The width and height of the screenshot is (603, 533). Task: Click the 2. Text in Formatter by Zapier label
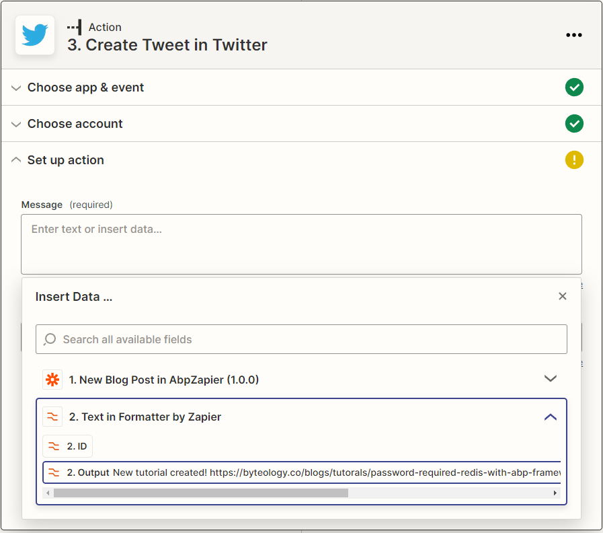(x=145, y=417)
